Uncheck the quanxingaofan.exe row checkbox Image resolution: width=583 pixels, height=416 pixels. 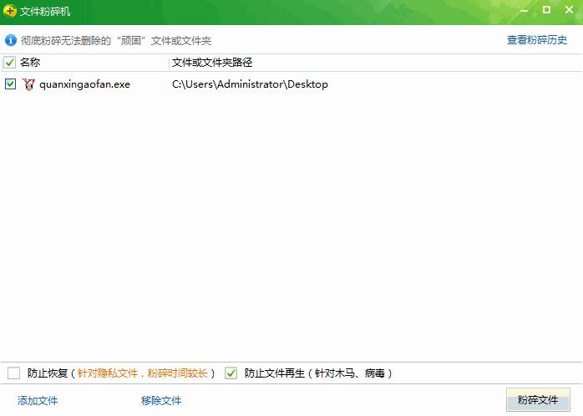[10, 84]
